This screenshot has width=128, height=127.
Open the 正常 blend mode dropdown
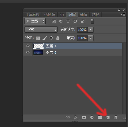coord(41,29)
